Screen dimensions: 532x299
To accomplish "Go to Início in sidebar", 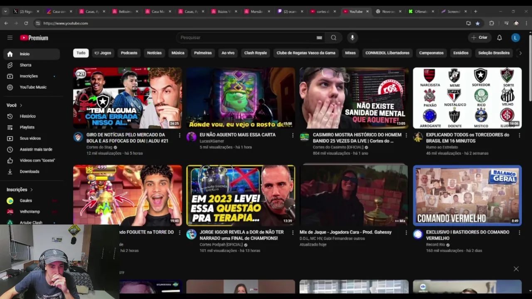I will click(32, 54).
